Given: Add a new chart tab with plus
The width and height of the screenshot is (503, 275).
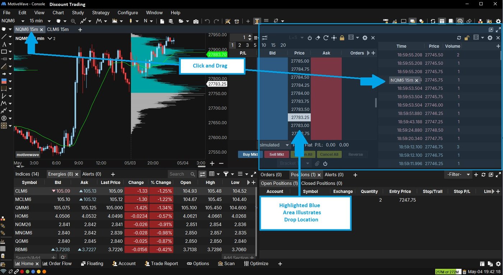Looking at the screenshot, I should pyautogui.click(x=80, y=29).
